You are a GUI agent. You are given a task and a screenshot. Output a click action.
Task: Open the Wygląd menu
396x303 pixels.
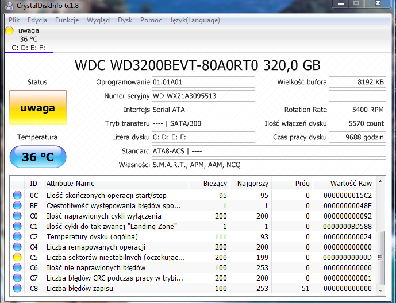[x=98, y=20]
